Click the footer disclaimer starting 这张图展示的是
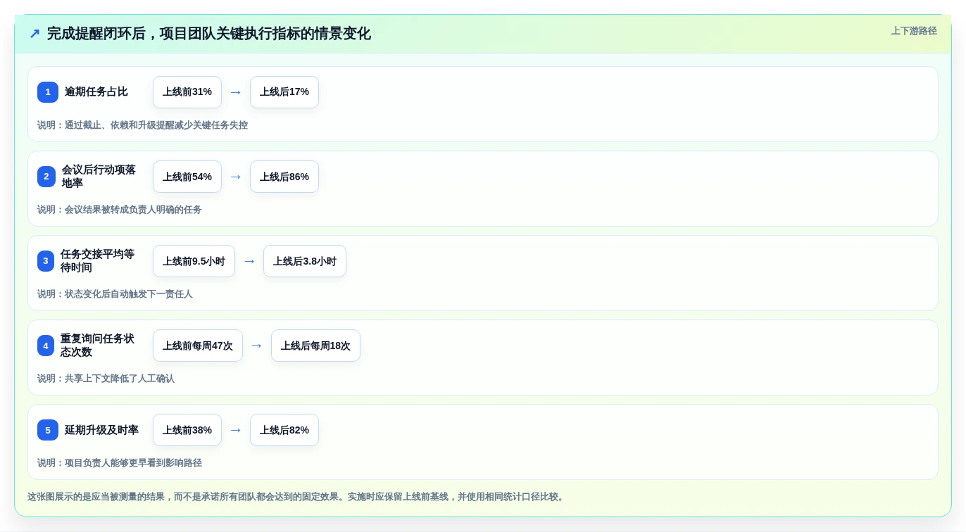 pos(296,497)
